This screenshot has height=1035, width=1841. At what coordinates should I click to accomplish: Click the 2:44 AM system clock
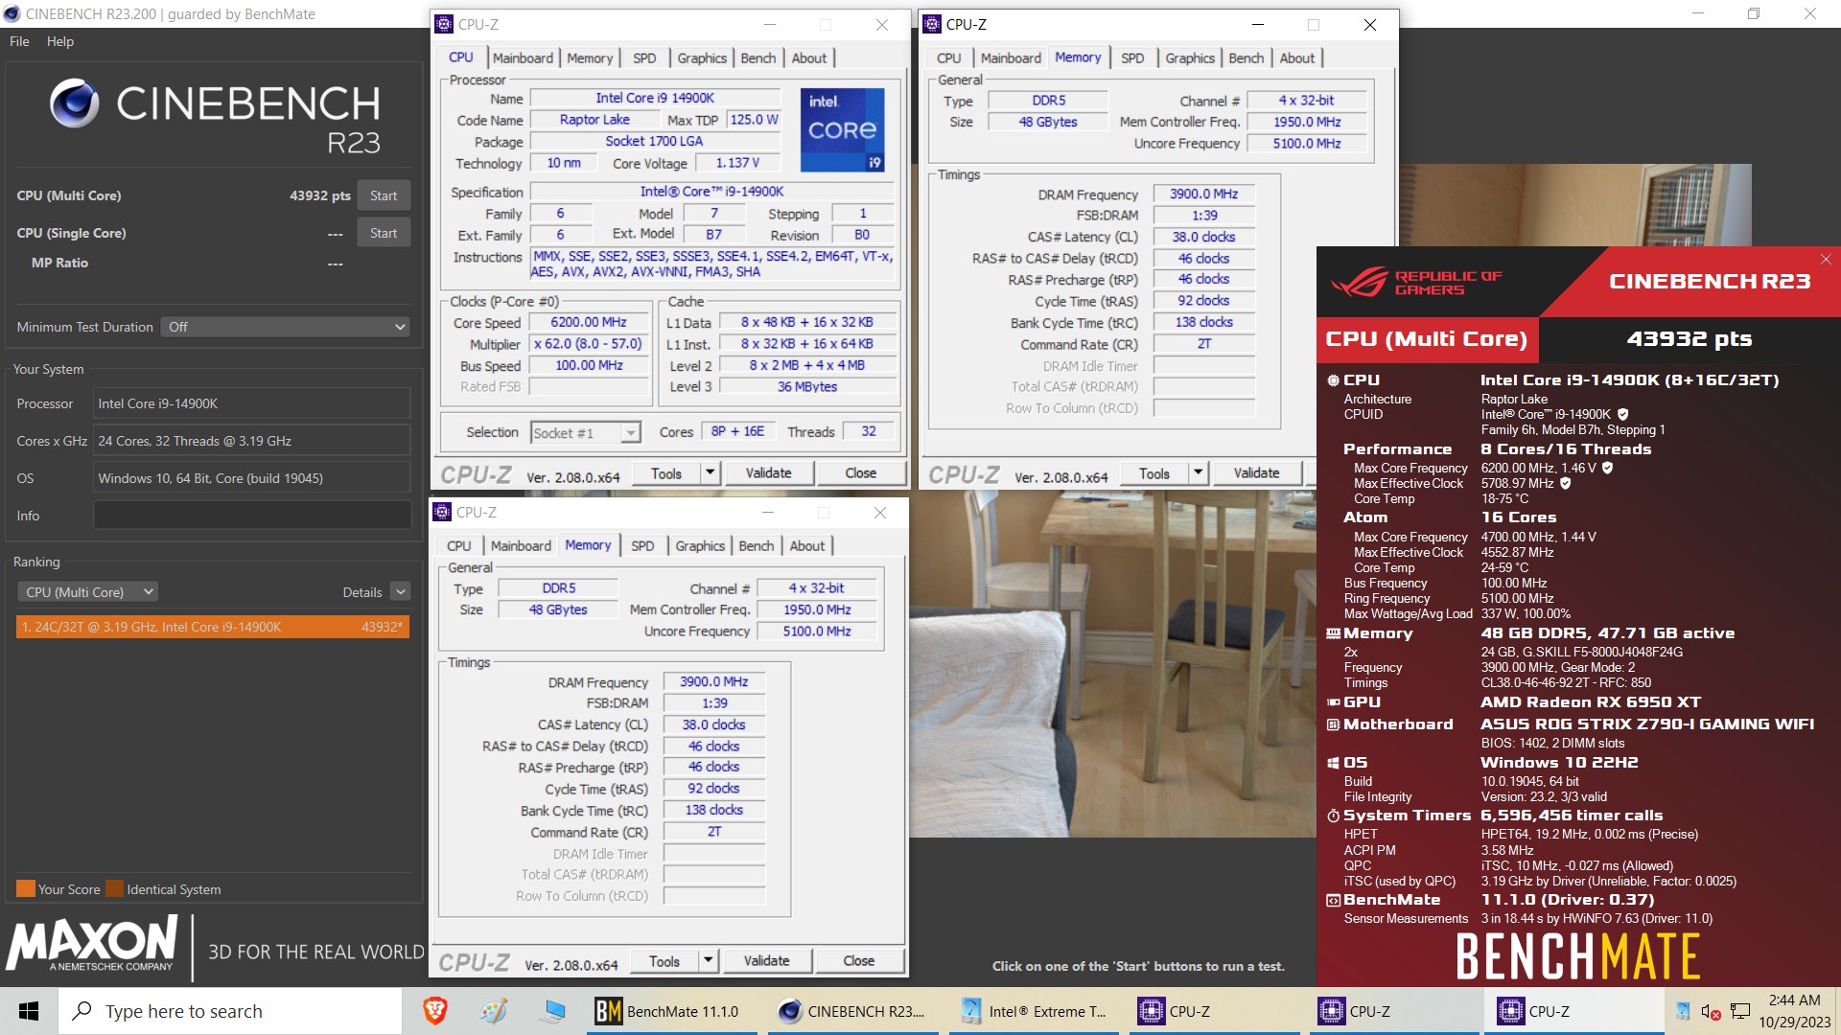tap(1794, 1000)
